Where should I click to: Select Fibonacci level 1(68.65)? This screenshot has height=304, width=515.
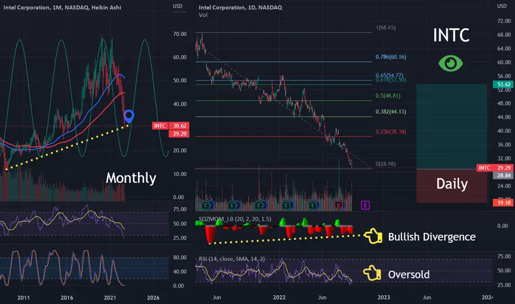(x=386, y=28)
